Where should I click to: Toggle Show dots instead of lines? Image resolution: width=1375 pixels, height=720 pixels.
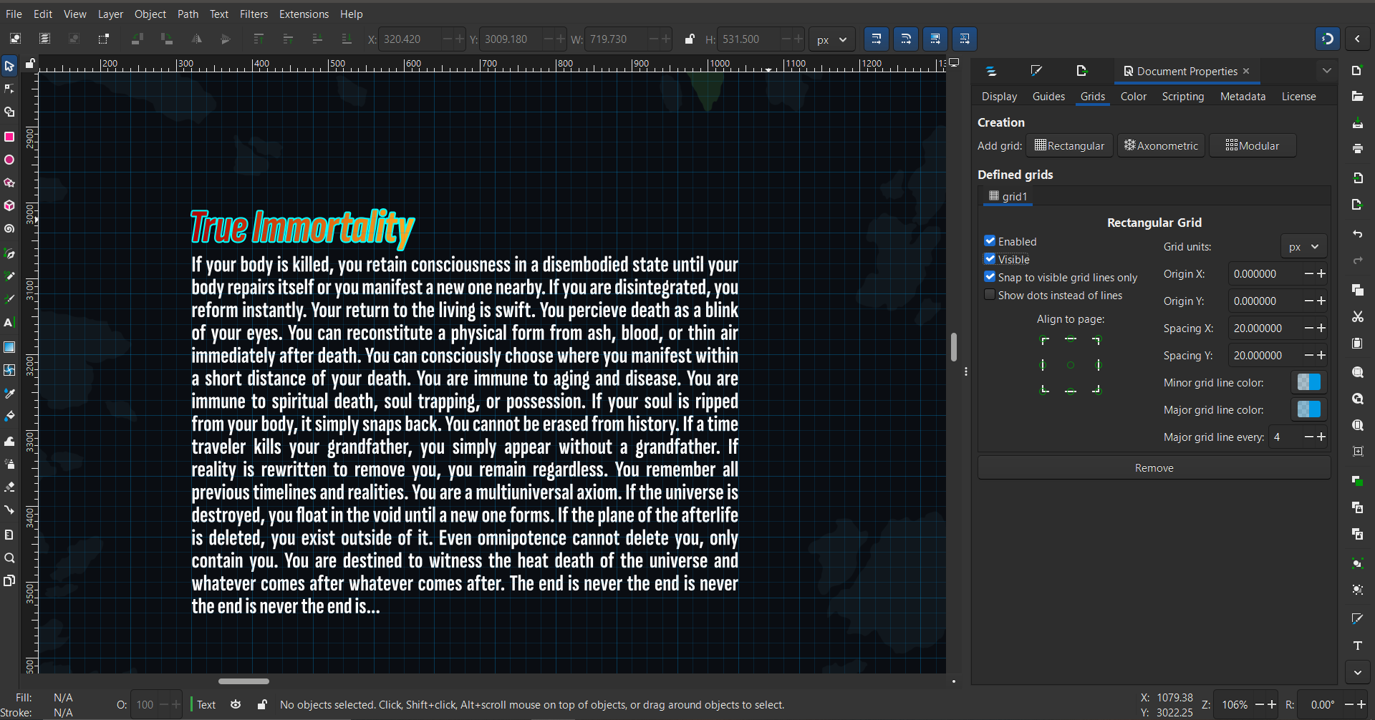(990, 295)
